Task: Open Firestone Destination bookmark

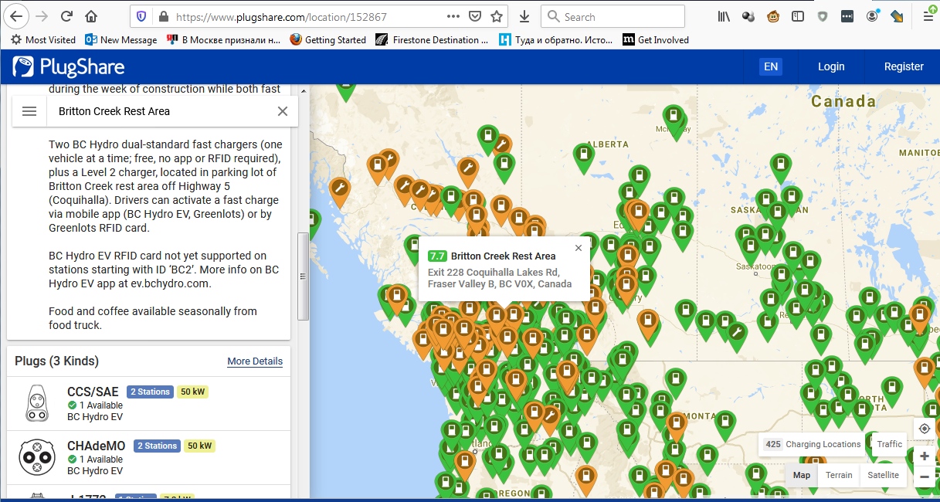Action: (433, 39)
